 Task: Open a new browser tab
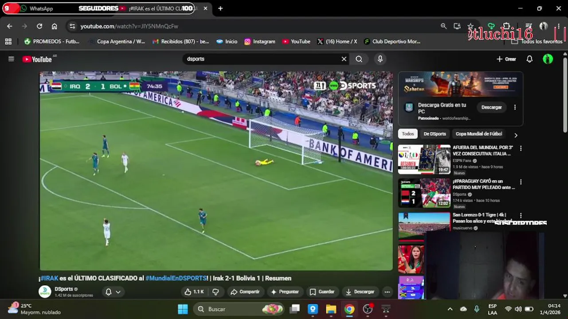pos(220,8)
